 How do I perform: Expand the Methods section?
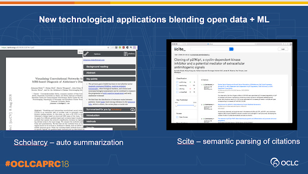(x=109, y=122)
